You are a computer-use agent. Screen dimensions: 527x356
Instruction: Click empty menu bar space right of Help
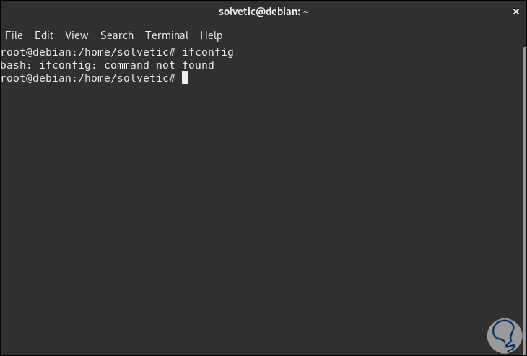361,35
